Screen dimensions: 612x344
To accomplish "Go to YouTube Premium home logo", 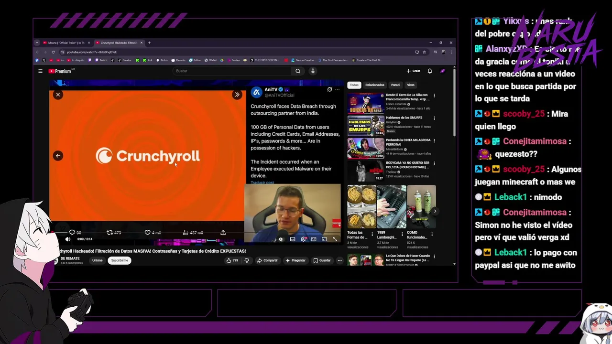I will [60, 71].
